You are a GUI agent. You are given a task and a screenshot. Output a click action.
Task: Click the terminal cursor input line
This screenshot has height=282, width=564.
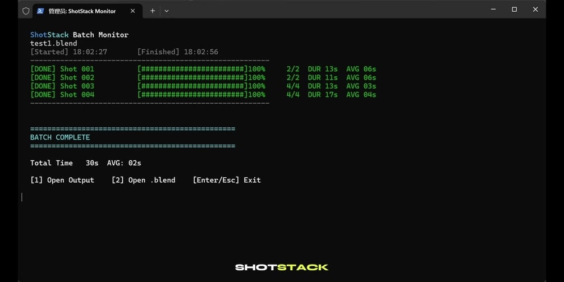(22, 197)
